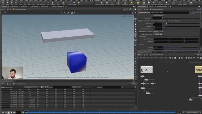
Task: Open the Composite View pane tab
Action: tap(34, 6)
